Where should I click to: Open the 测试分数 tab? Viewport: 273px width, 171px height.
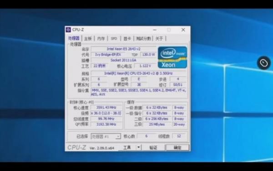click(143, 39)
